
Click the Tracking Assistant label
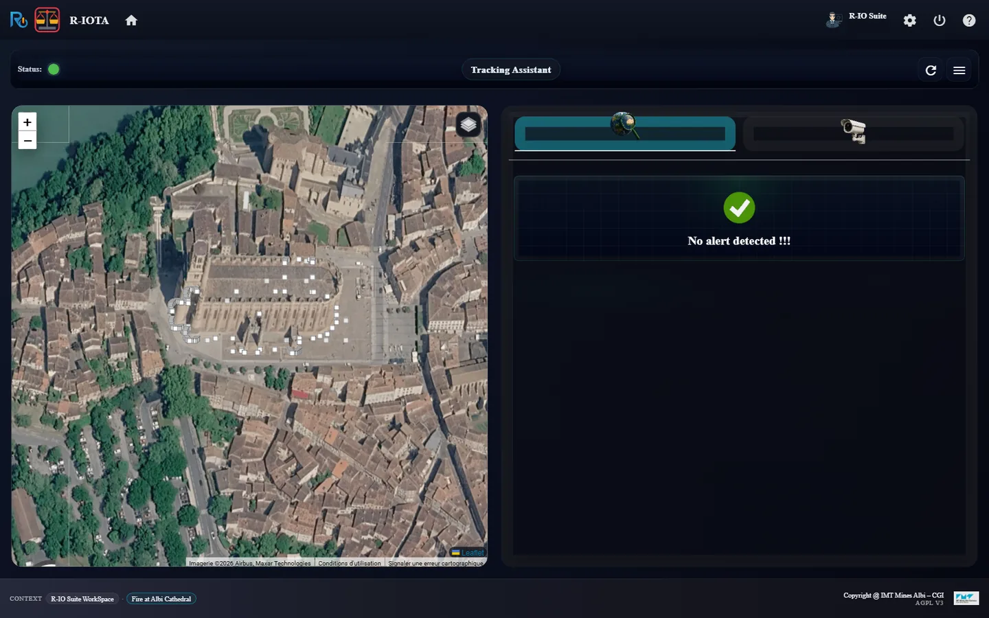coord(511,70)
